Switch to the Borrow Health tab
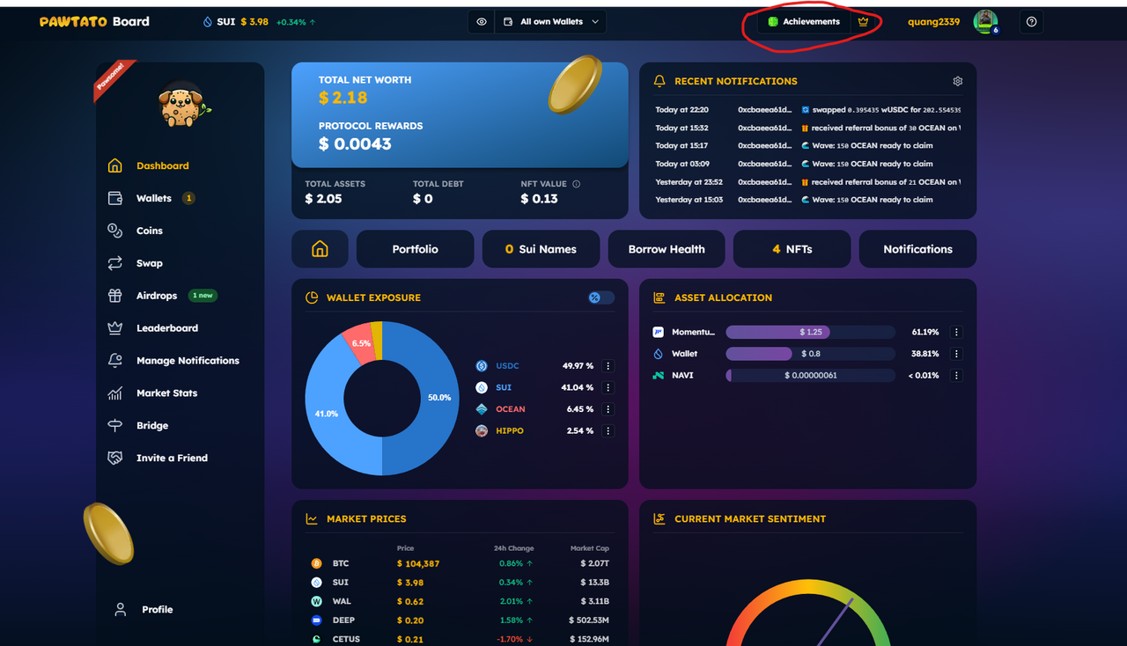The width and height of the screenshot is (1127, 646). (x=667, y=249)
